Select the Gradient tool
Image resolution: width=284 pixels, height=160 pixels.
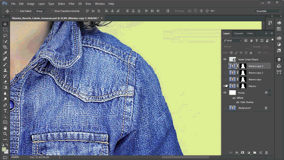(5, 88)
